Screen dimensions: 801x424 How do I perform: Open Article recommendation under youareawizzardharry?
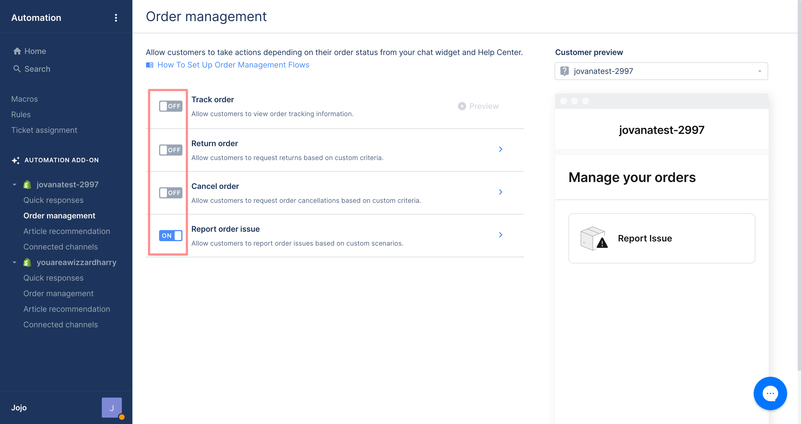67,309
